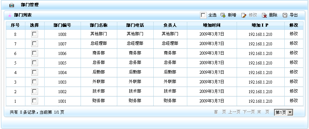Click 2009年3月7日 date in row 1002
Viewport: 309px width, 129px height.
click(x=212, y=91)
